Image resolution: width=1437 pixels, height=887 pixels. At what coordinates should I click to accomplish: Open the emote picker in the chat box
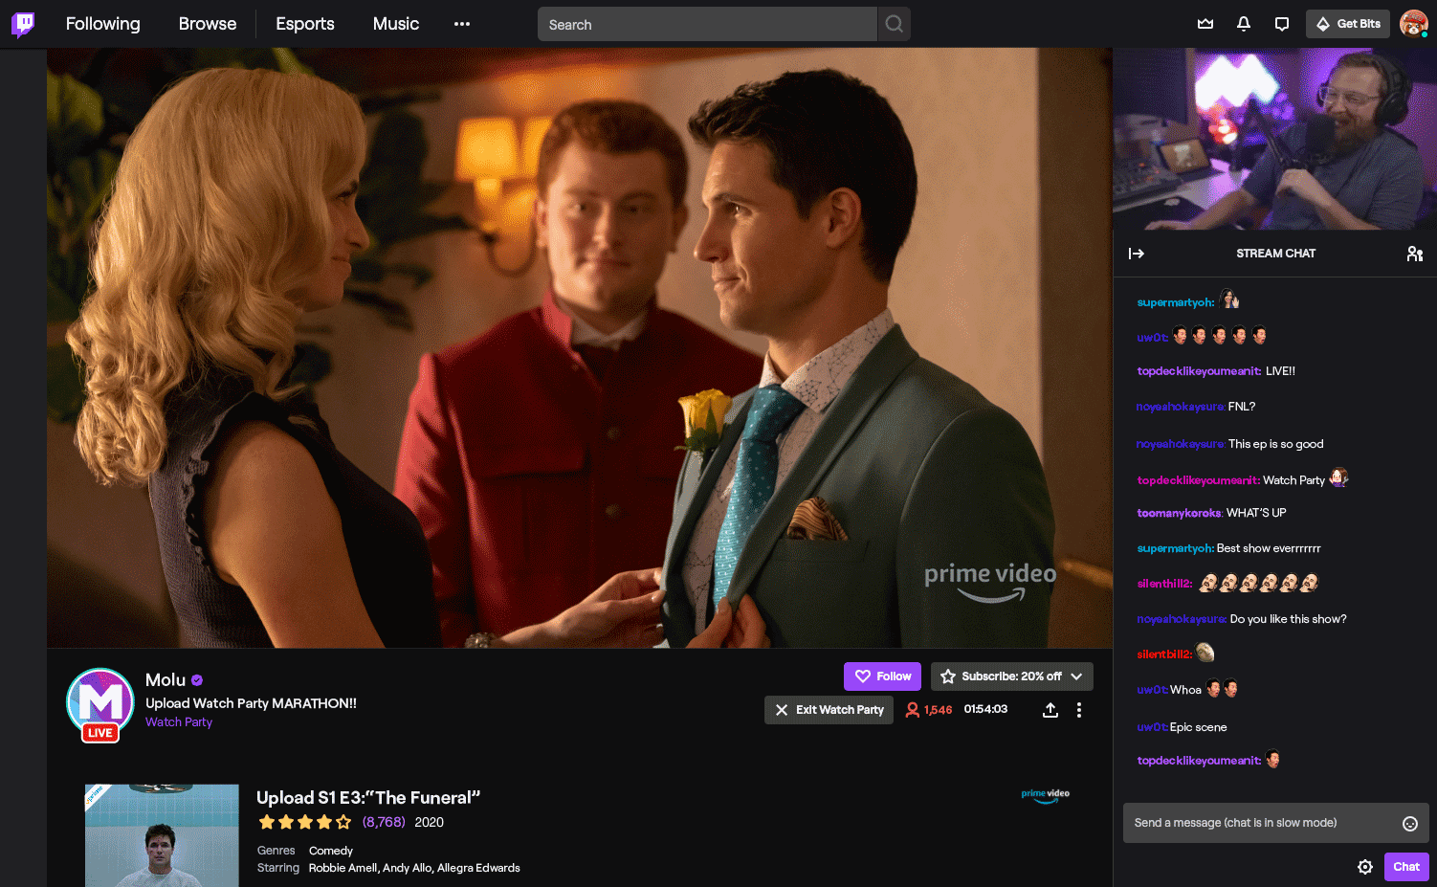1410,822
